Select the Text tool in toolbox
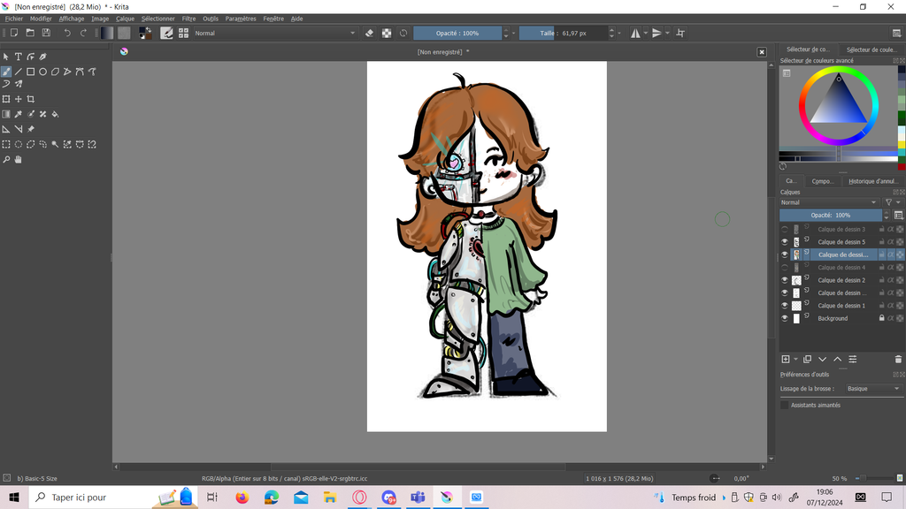This screenshot has width=906, height=509. coord(18,57)
